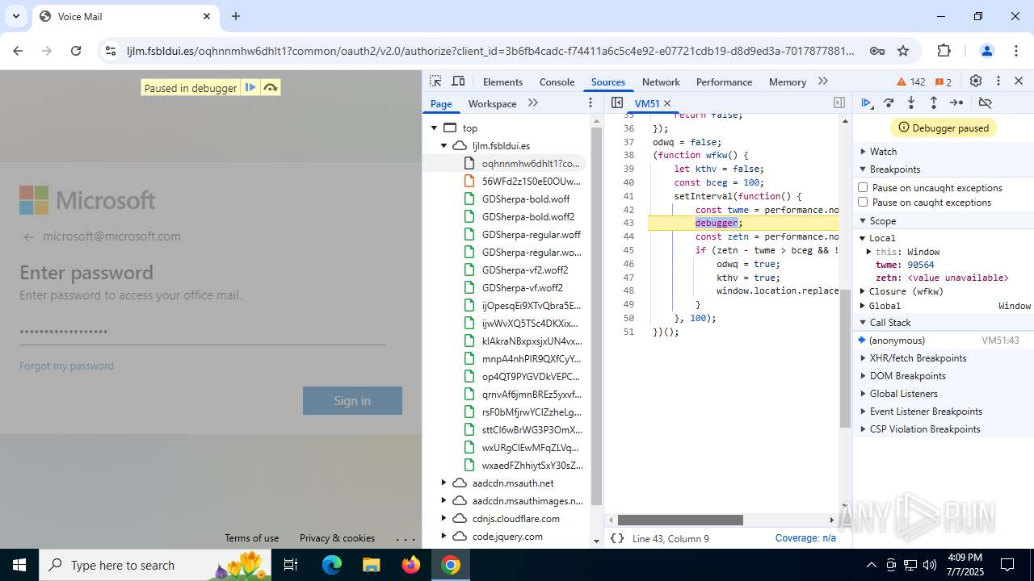Click the source code horizontal scrollbar
The width and height of the screenshot is (1034, 581).
click(x=680, y=520)
